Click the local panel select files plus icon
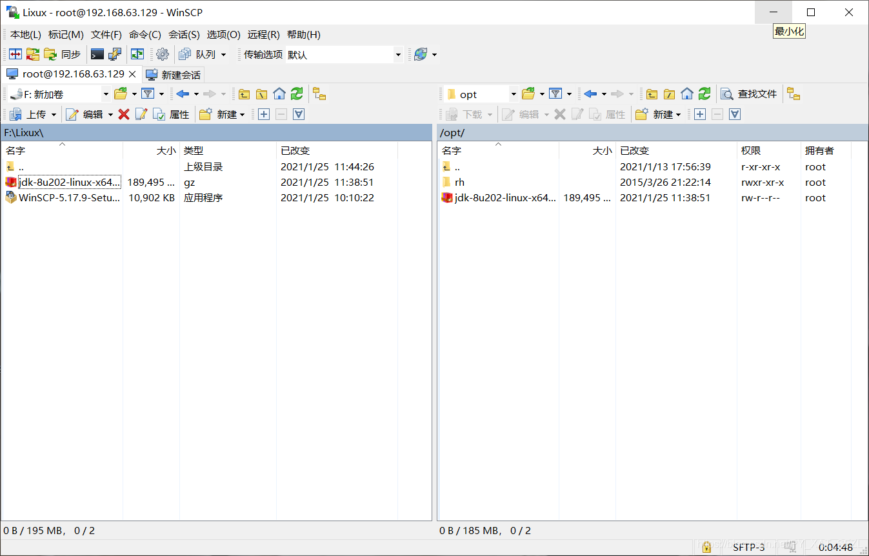869x556 pixels. (x=263, y=114)
